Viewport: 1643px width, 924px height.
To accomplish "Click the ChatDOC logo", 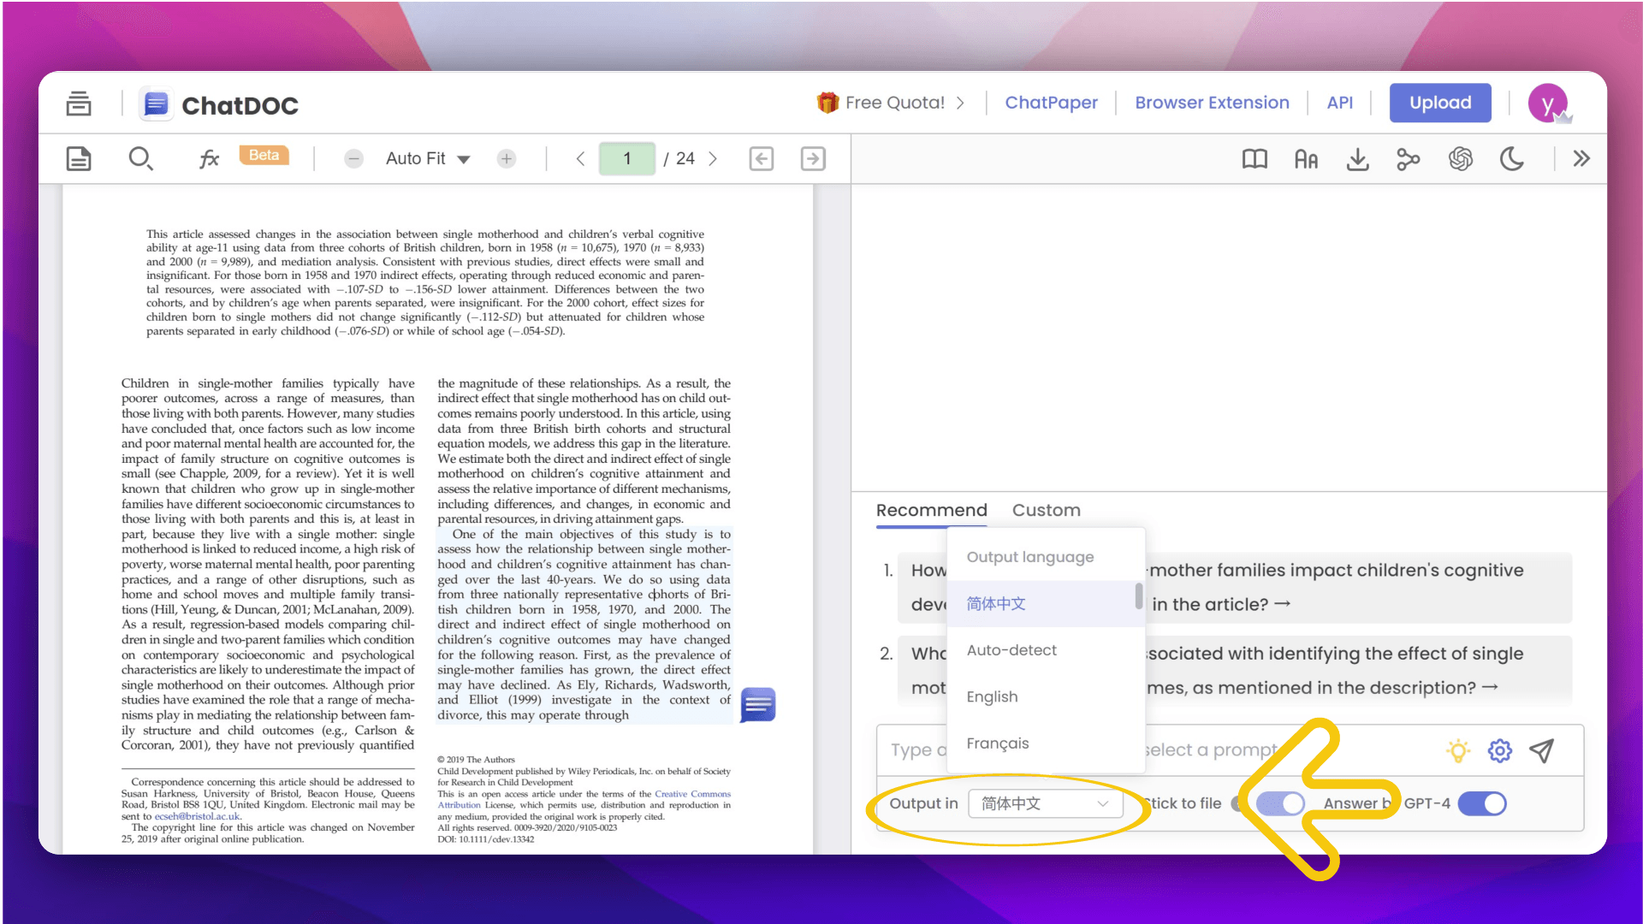I will click(x=220, y=104).
